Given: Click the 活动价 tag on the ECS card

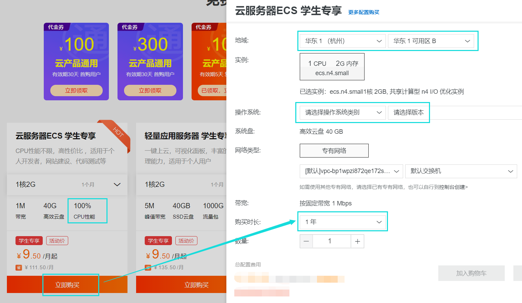Looking at the screenshot, I should pyautogui.click(x=57, y=241).
